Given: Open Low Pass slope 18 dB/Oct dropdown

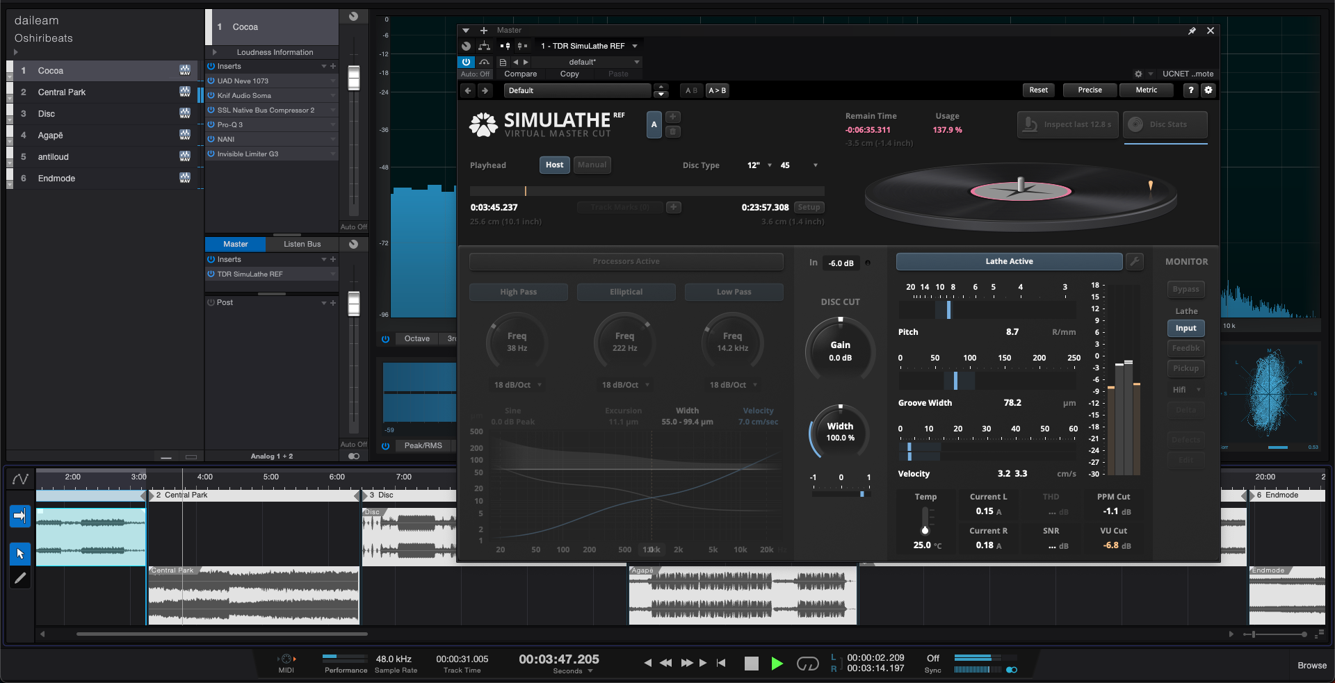Looking at the screenshot, I should click(x=734, y=385).
